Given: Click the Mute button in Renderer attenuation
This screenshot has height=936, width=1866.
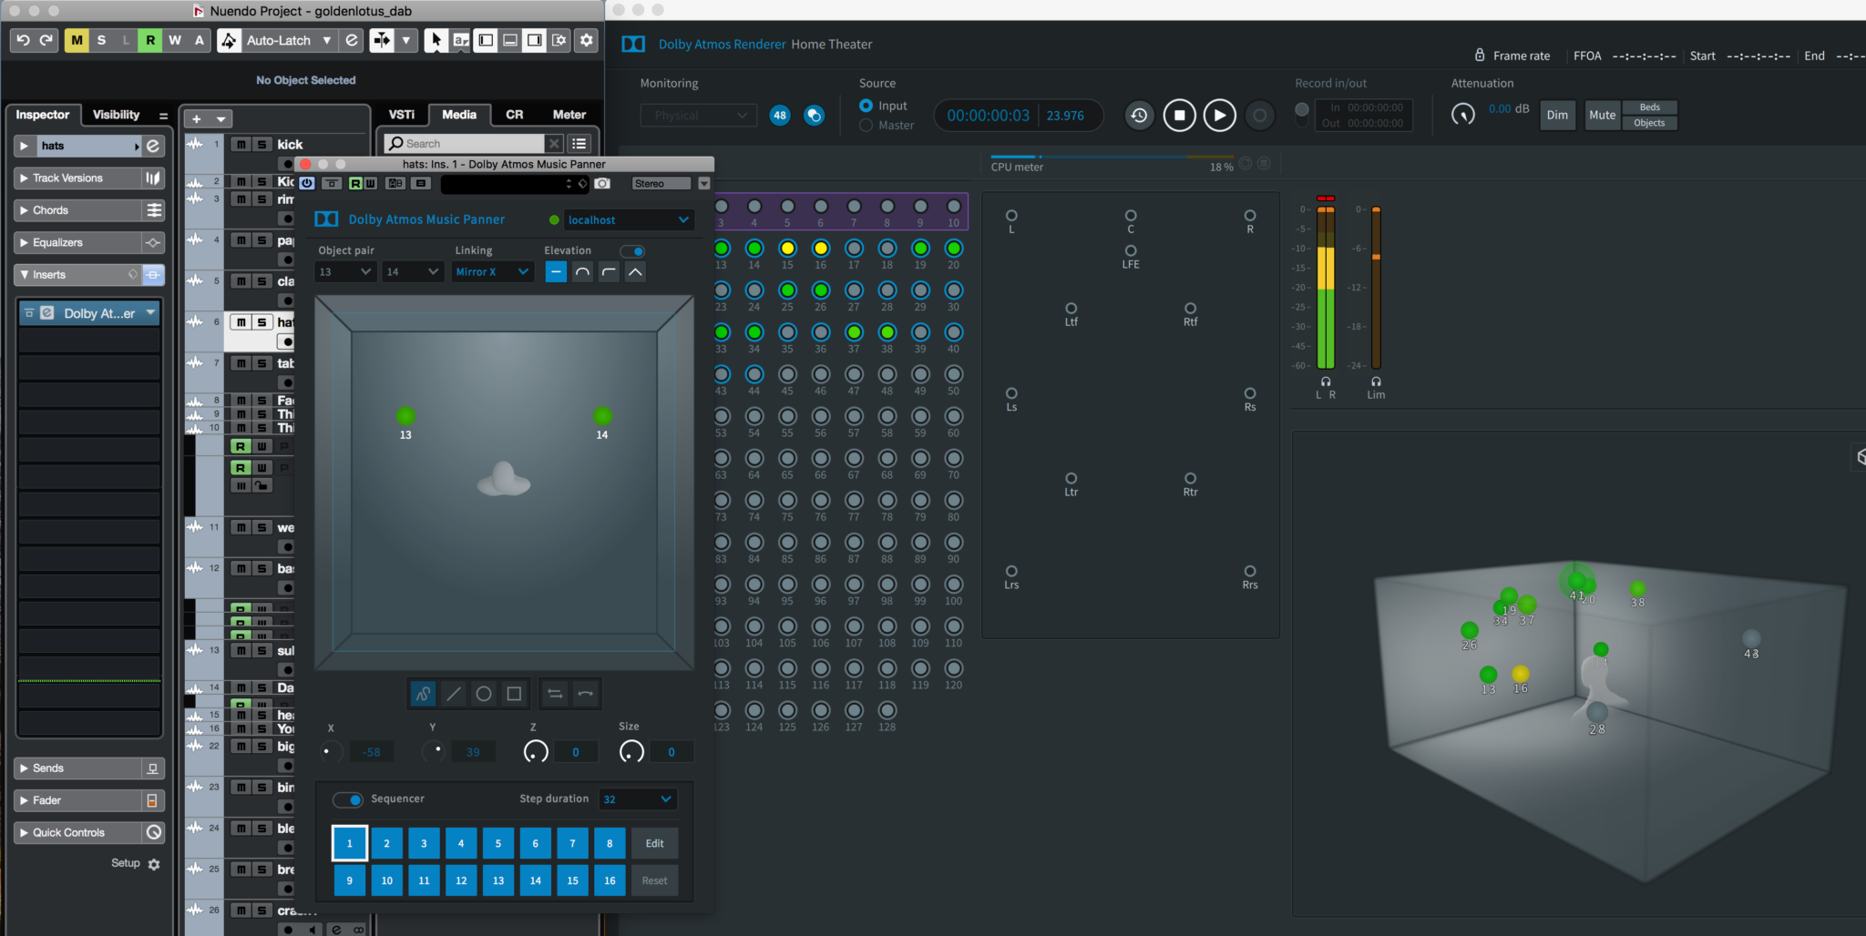Looking at the screenshot, I should [1602, 116].
